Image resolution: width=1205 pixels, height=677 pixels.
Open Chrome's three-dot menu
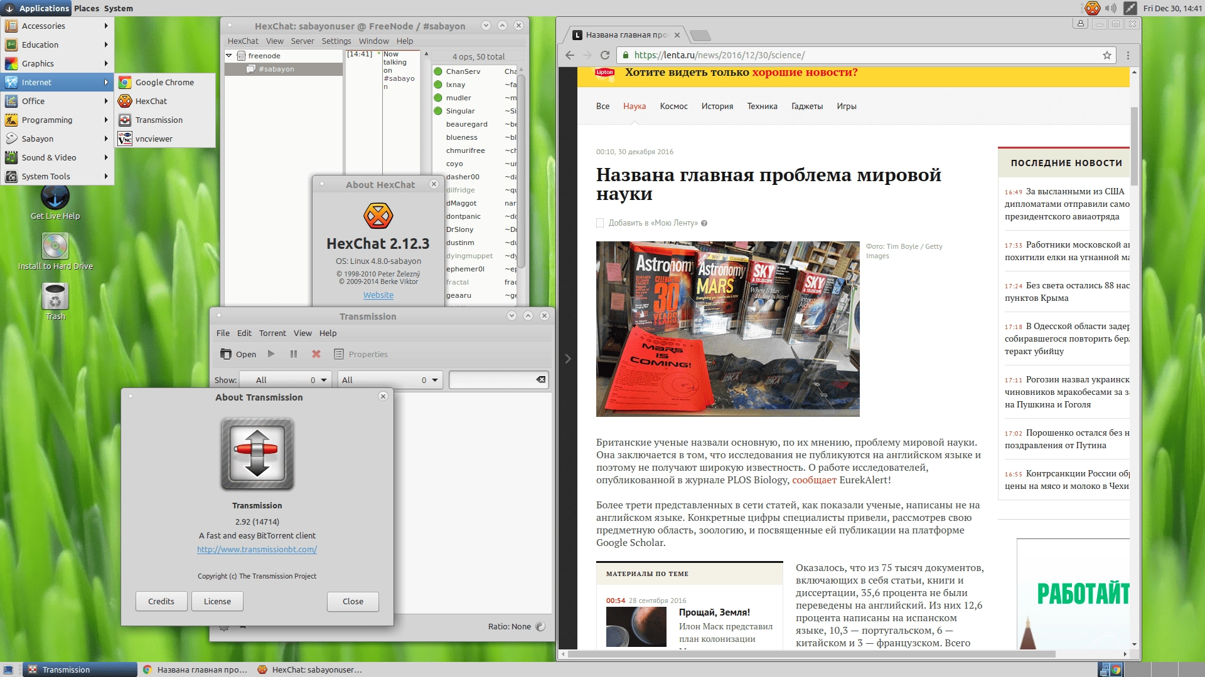1128,55
